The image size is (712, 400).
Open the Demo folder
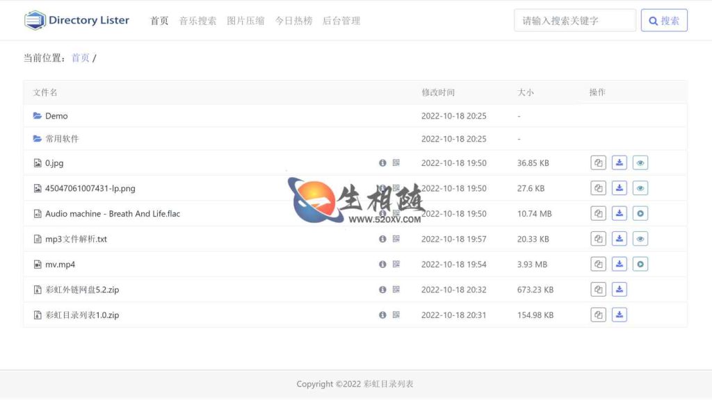pos(56,116)
